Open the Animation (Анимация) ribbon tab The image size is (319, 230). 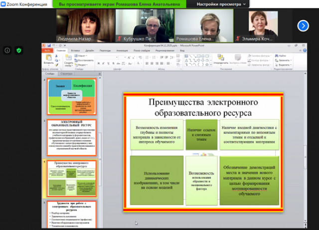pos(122,50)
